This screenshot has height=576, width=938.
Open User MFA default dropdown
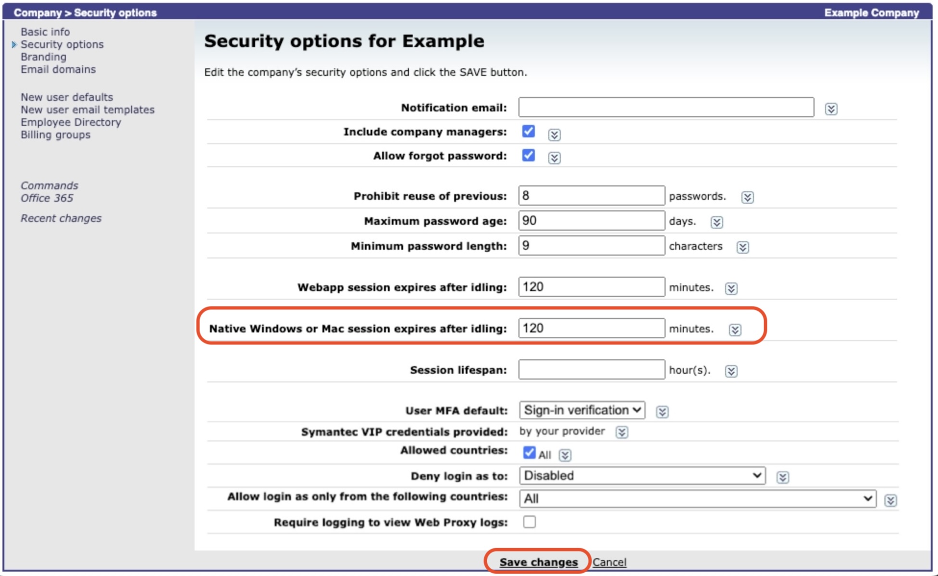click(582, 410)
